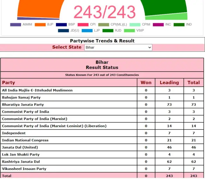This screenshot has width=205, height=179.
Task: Click the CPIM mint legend swatch
Action: (x=135, y=25)
